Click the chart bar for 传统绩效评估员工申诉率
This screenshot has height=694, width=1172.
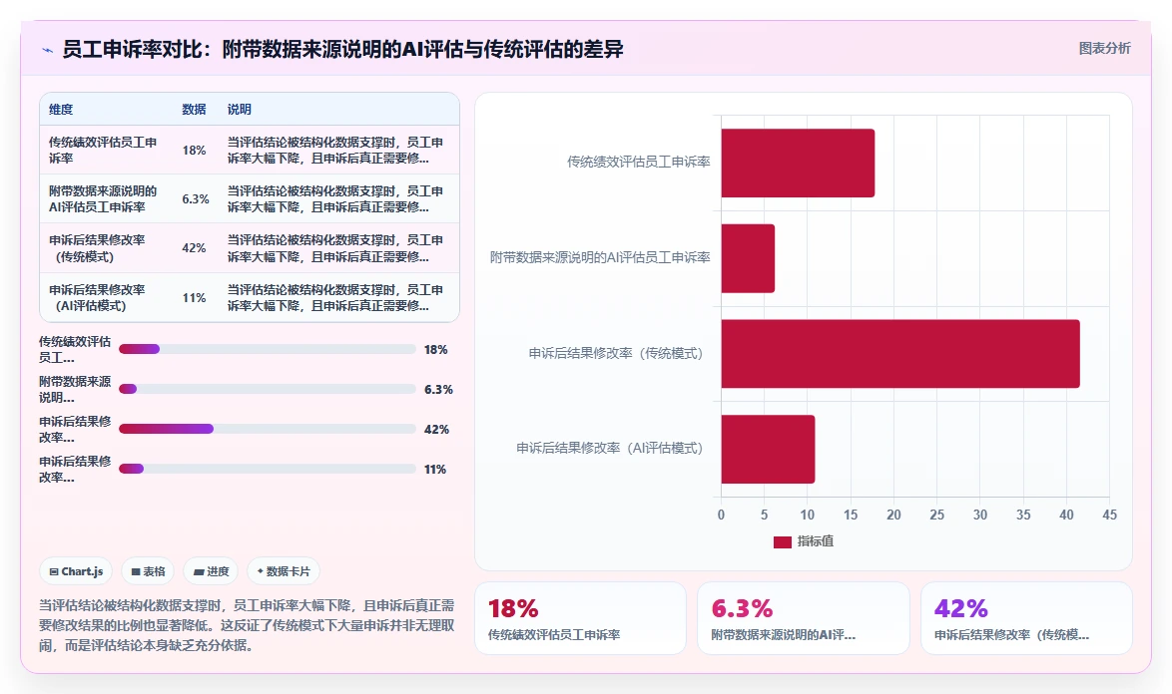(798, 163)
